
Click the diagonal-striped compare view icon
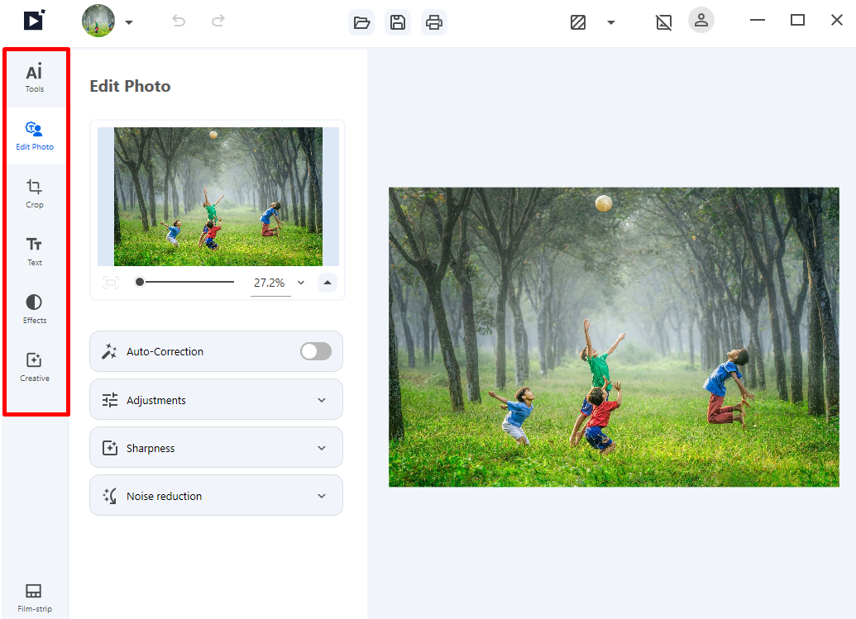tap(577, 22)
